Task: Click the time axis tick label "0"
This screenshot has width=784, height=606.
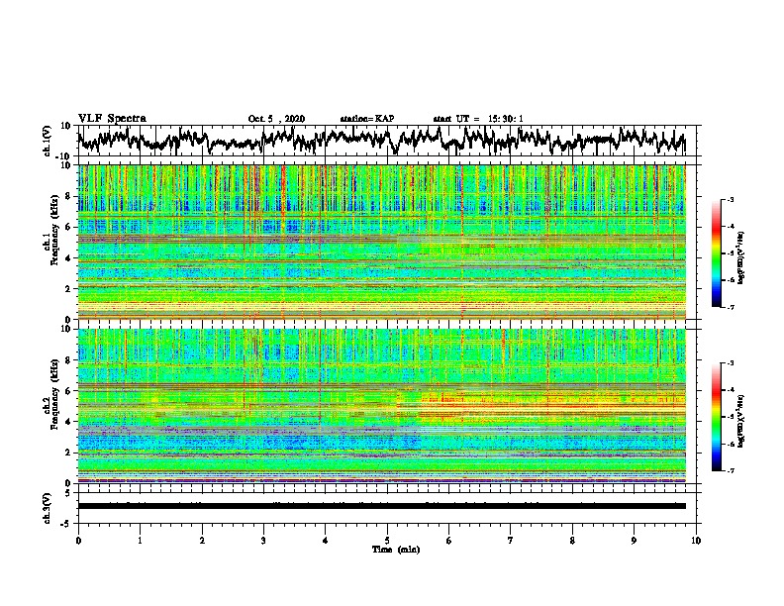Action: (78, 541)
